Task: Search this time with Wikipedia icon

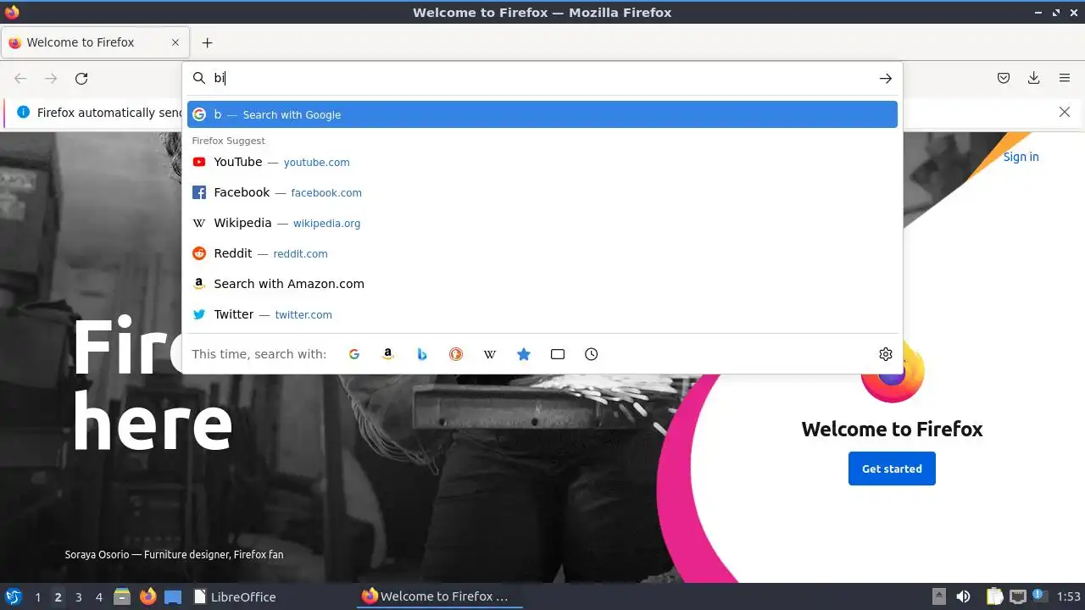Action: coord(490,354)
